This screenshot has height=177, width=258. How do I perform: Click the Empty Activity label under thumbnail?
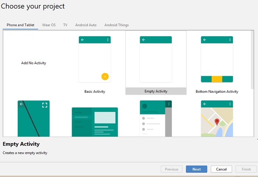click(156, 91)
